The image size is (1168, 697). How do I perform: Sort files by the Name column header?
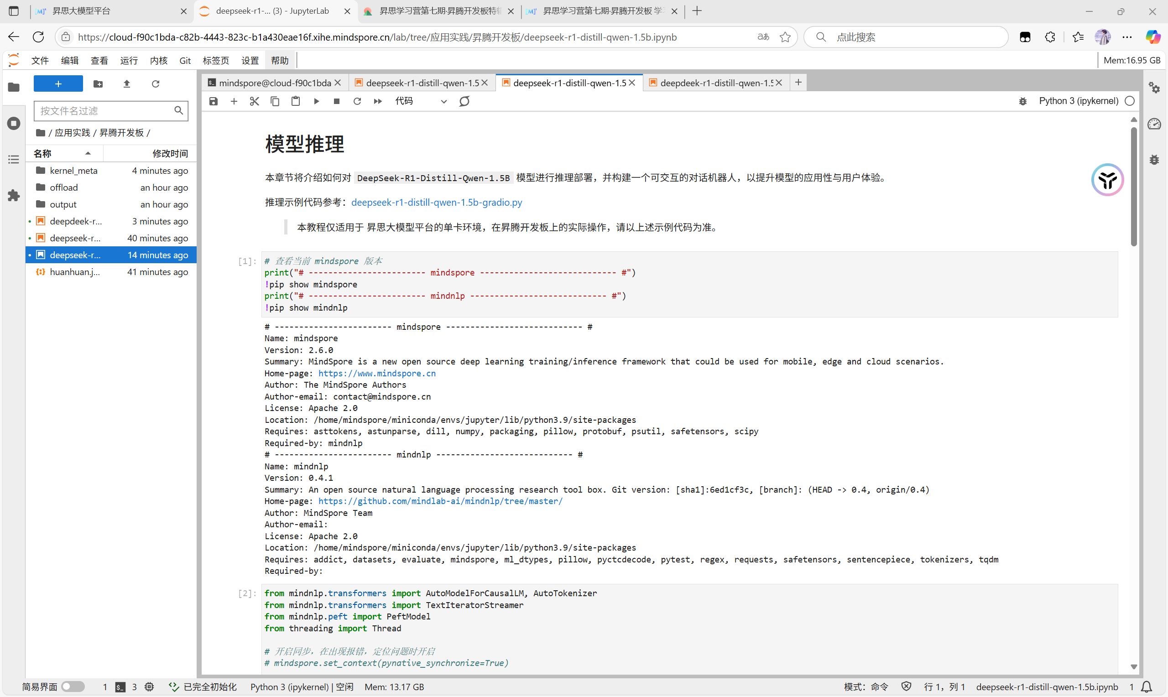click(x=43, y=154)
